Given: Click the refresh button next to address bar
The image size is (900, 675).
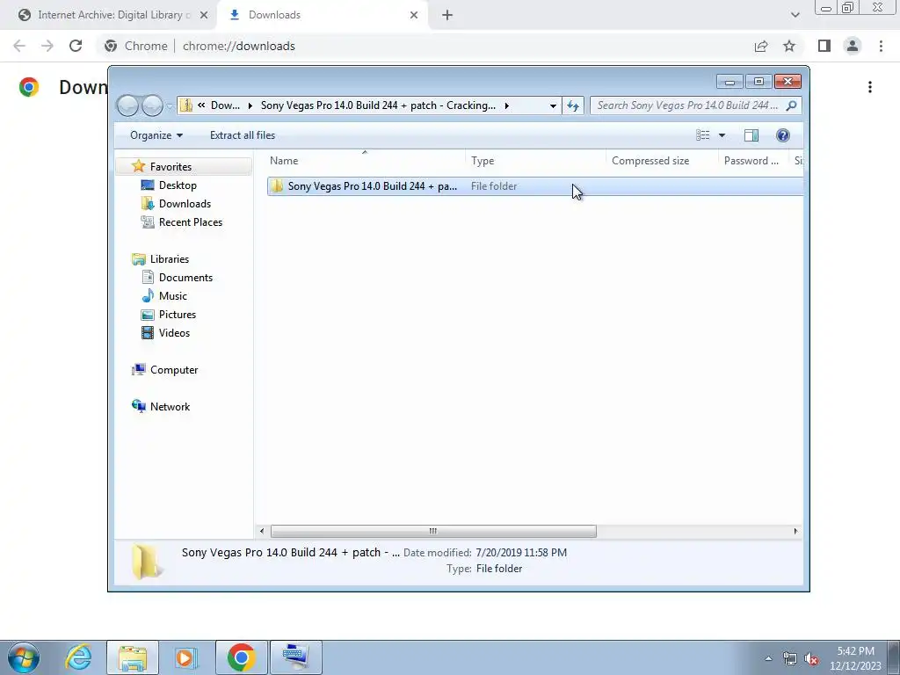Looking at the screenshot, I should click(573, 105).
